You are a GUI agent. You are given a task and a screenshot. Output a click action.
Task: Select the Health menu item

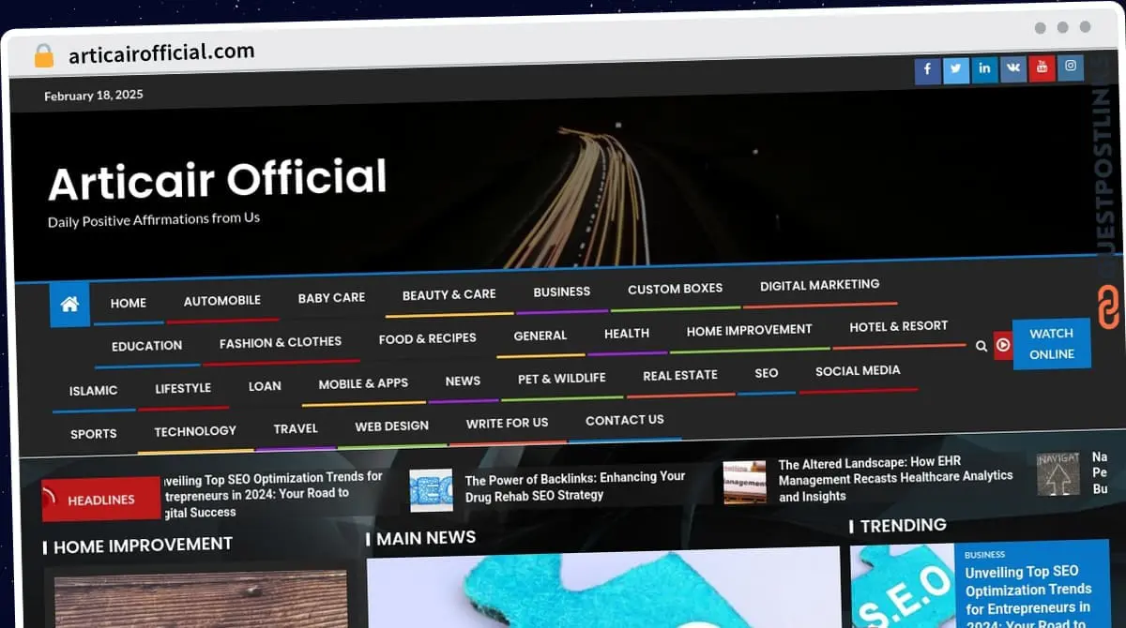pyautogui.click(x=627, y=334)
